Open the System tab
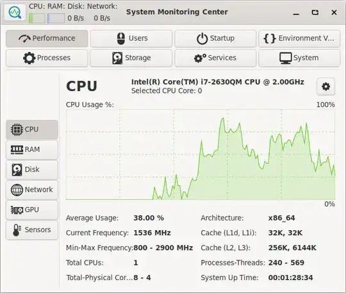 point(299,58)
